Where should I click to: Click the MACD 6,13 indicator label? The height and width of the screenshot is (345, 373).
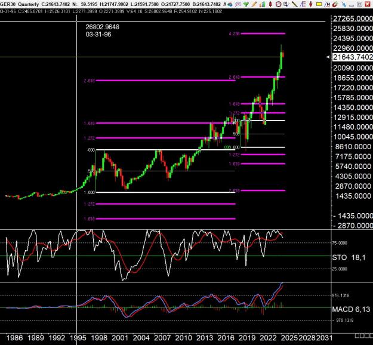point(351,309)
